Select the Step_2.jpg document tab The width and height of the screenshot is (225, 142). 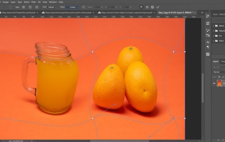click(175, 13)
